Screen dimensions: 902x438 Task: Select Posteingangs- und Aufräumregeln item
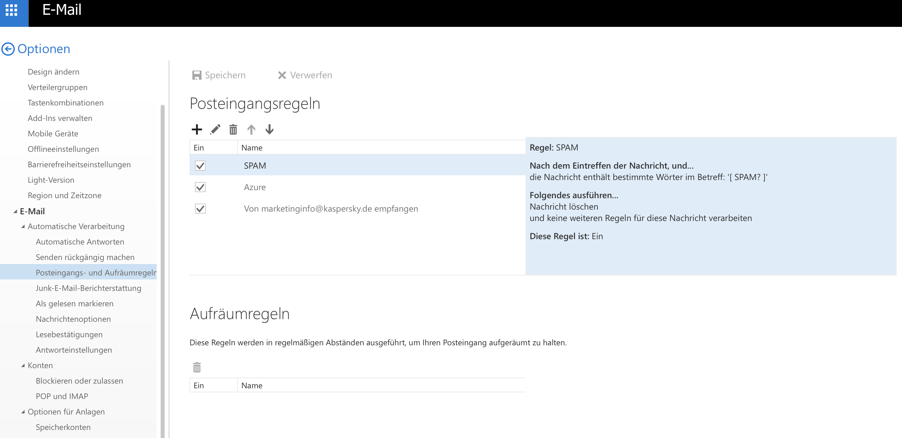[78, 272]
